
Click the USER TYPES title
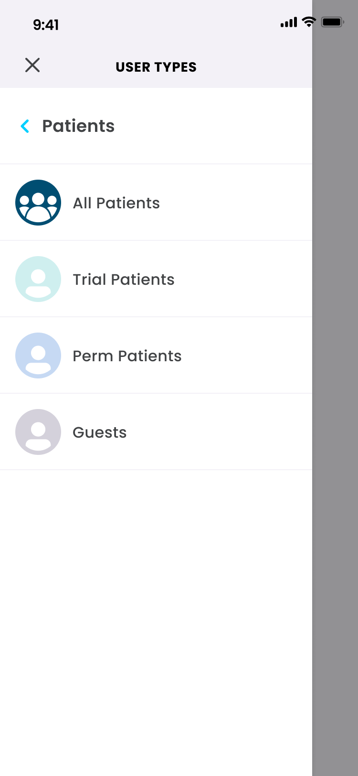156,67
